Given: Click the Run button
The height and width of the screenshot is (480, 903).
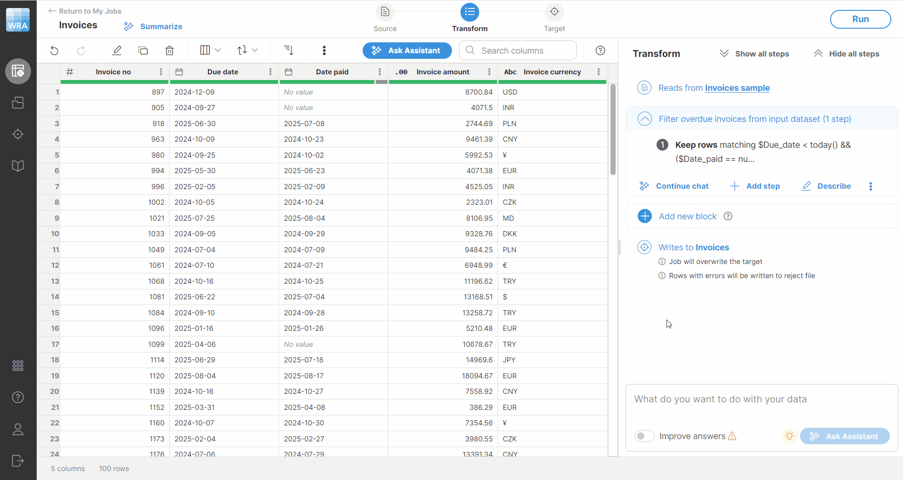Looking at the screenshot, I should [860, 19].
